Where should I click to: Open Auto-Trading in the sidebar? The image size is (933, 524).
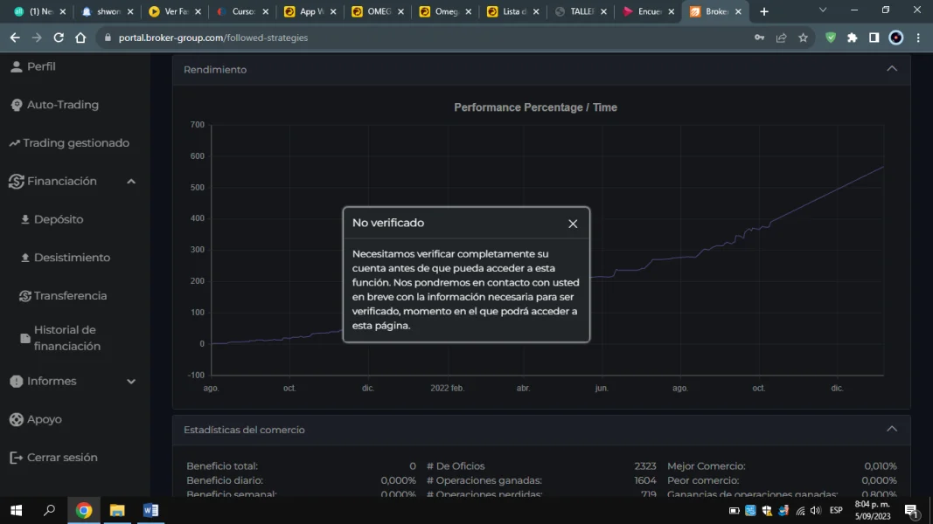coord(61,105)
